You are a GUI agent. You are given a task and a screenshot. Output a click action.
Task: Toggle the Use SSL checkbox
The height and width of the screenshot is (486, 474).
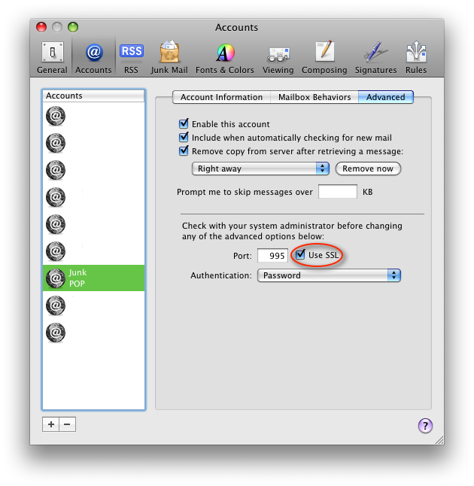pyautogui.click(x=300, y=255)
